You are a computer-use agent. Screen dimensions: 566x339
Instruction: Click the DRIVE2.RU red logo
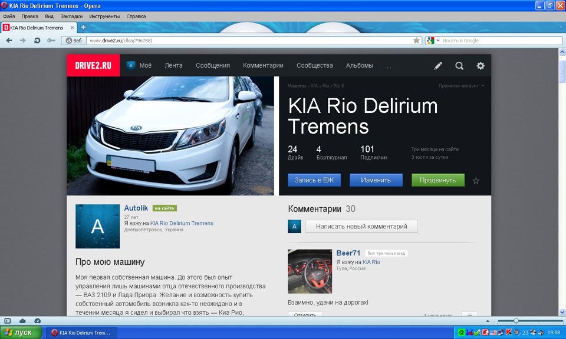(x=93, y=65)
